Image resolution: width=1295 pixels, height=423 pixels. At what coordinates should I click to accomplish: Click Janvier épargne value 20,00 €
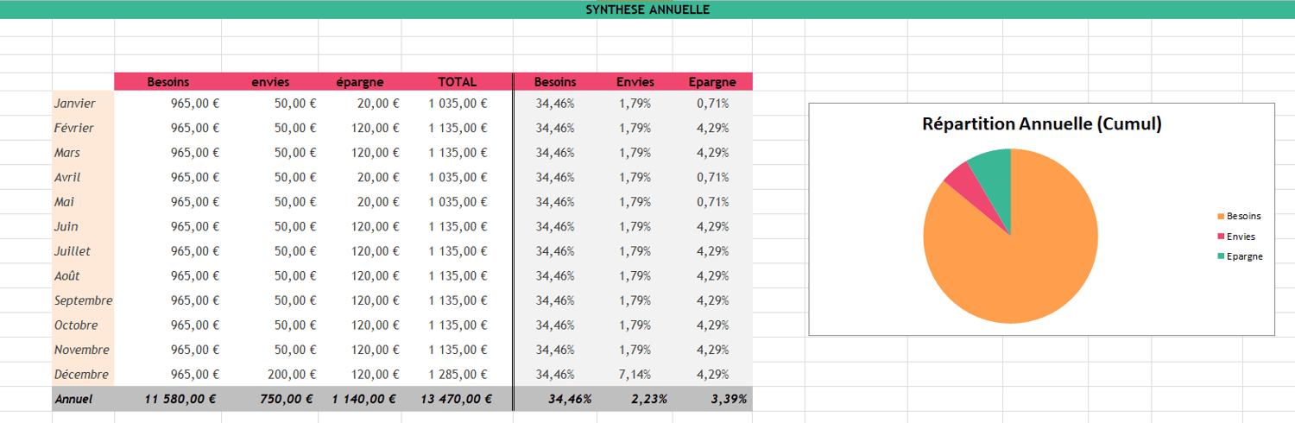coord(377,104)
